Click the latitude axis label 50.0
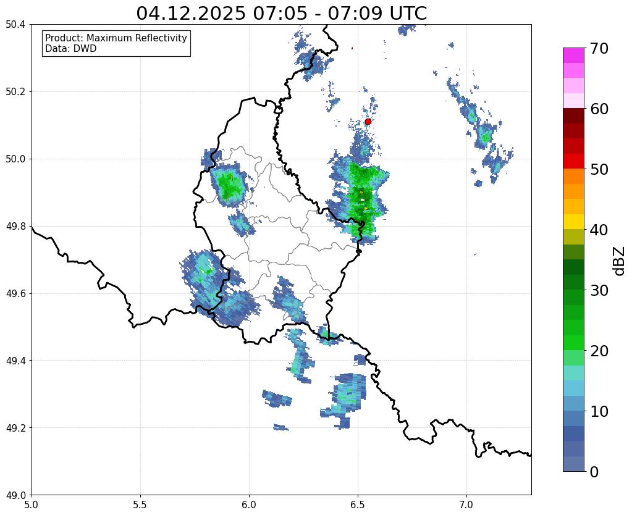Viewport: 632px width, 515px height. coord(15,159)
